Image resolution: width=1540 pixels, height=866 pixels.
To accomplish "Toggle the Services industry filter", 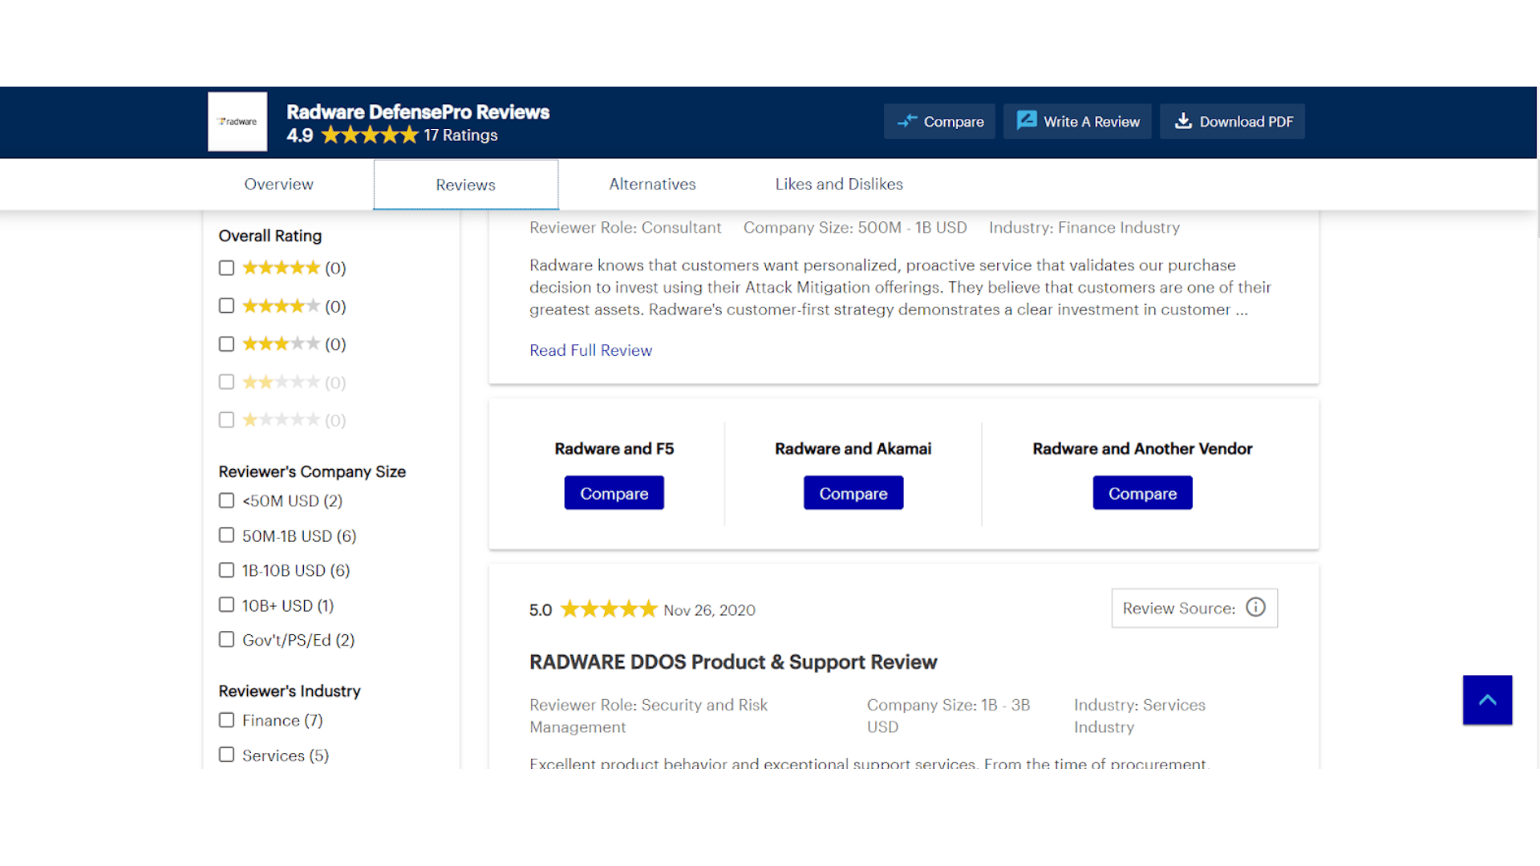I will coord(226,755).
